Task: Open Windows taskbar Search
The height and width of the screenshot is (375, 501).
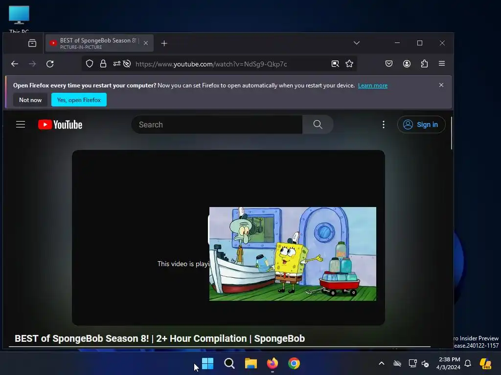Action: click(x=229, y=363)
